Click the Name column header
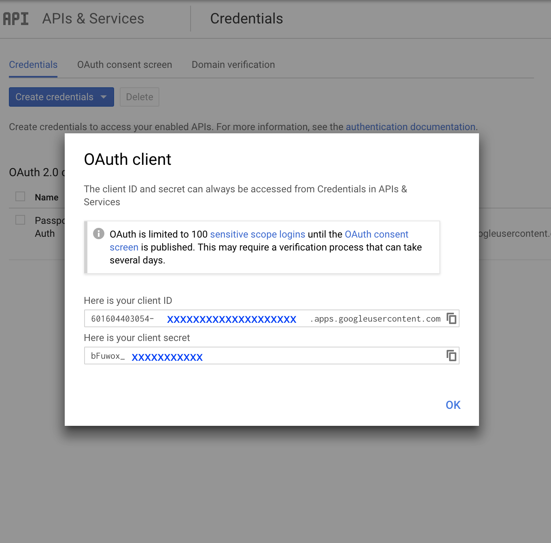The image size is (551, 543). 47,198
